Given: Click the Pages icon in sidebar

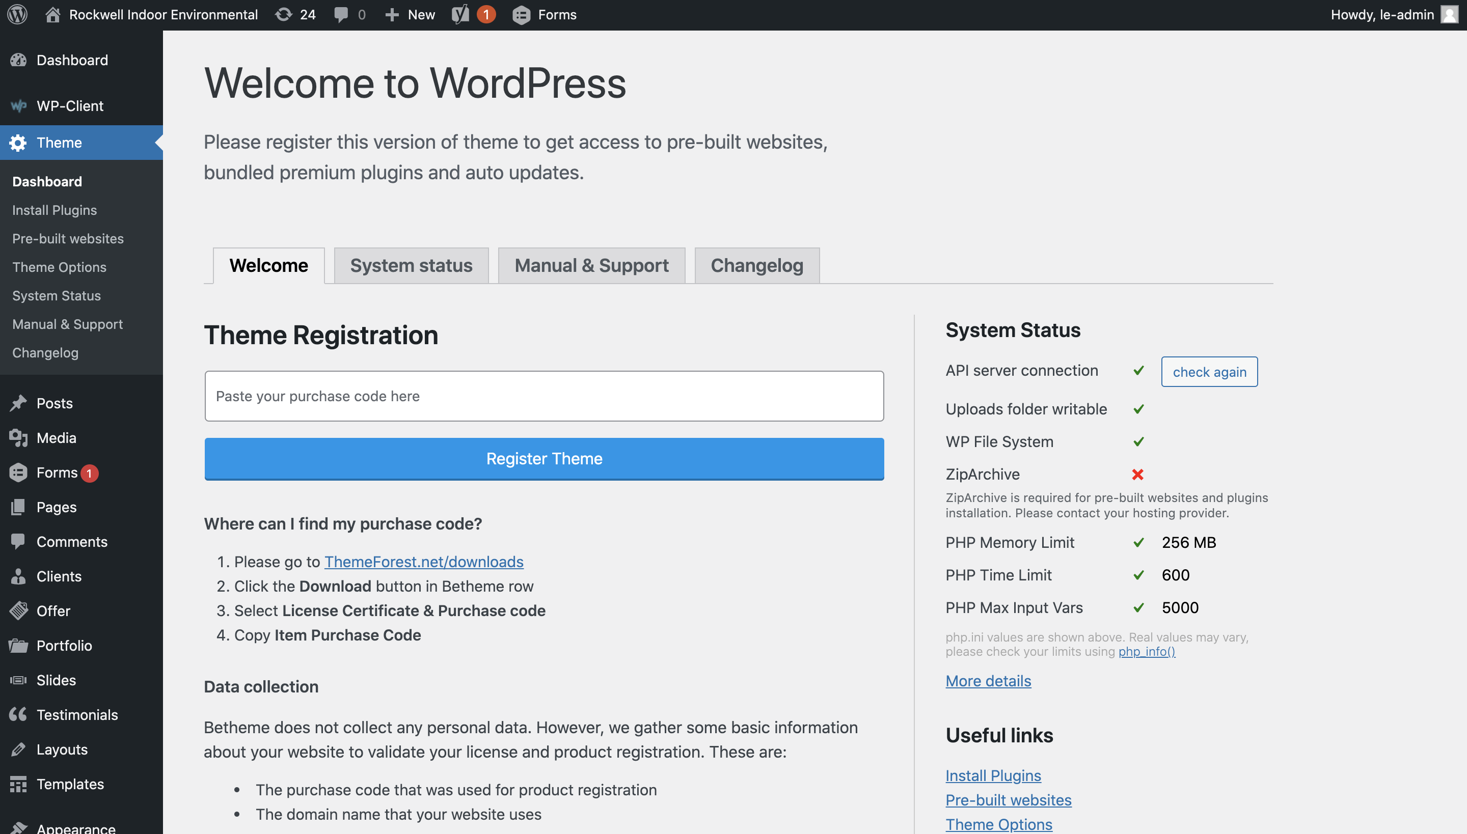Looking at the screenshot, I should 18,508.
